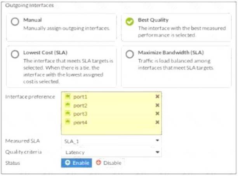Image resolution: width=238 pixels, height=176 pixels.
Task: Select the Manual radio option
Action: [15, 22]
